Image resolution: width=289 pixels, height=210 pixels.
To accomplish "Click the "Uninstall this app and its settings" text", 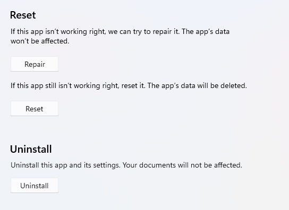I will [65, 165].
